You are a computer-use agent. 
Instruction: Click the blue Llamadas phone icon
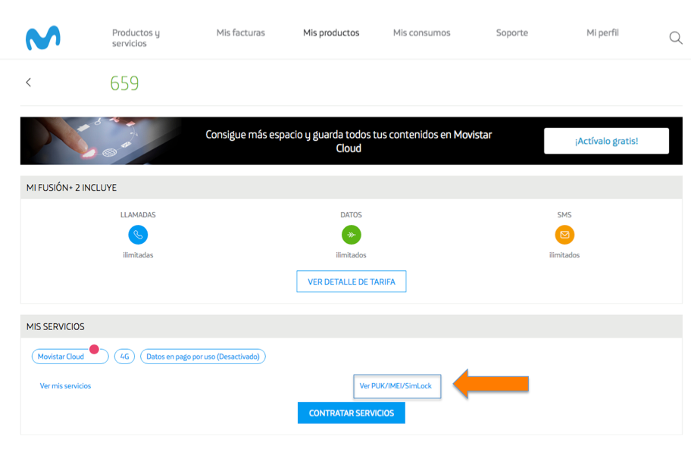[x=138, y=235]
